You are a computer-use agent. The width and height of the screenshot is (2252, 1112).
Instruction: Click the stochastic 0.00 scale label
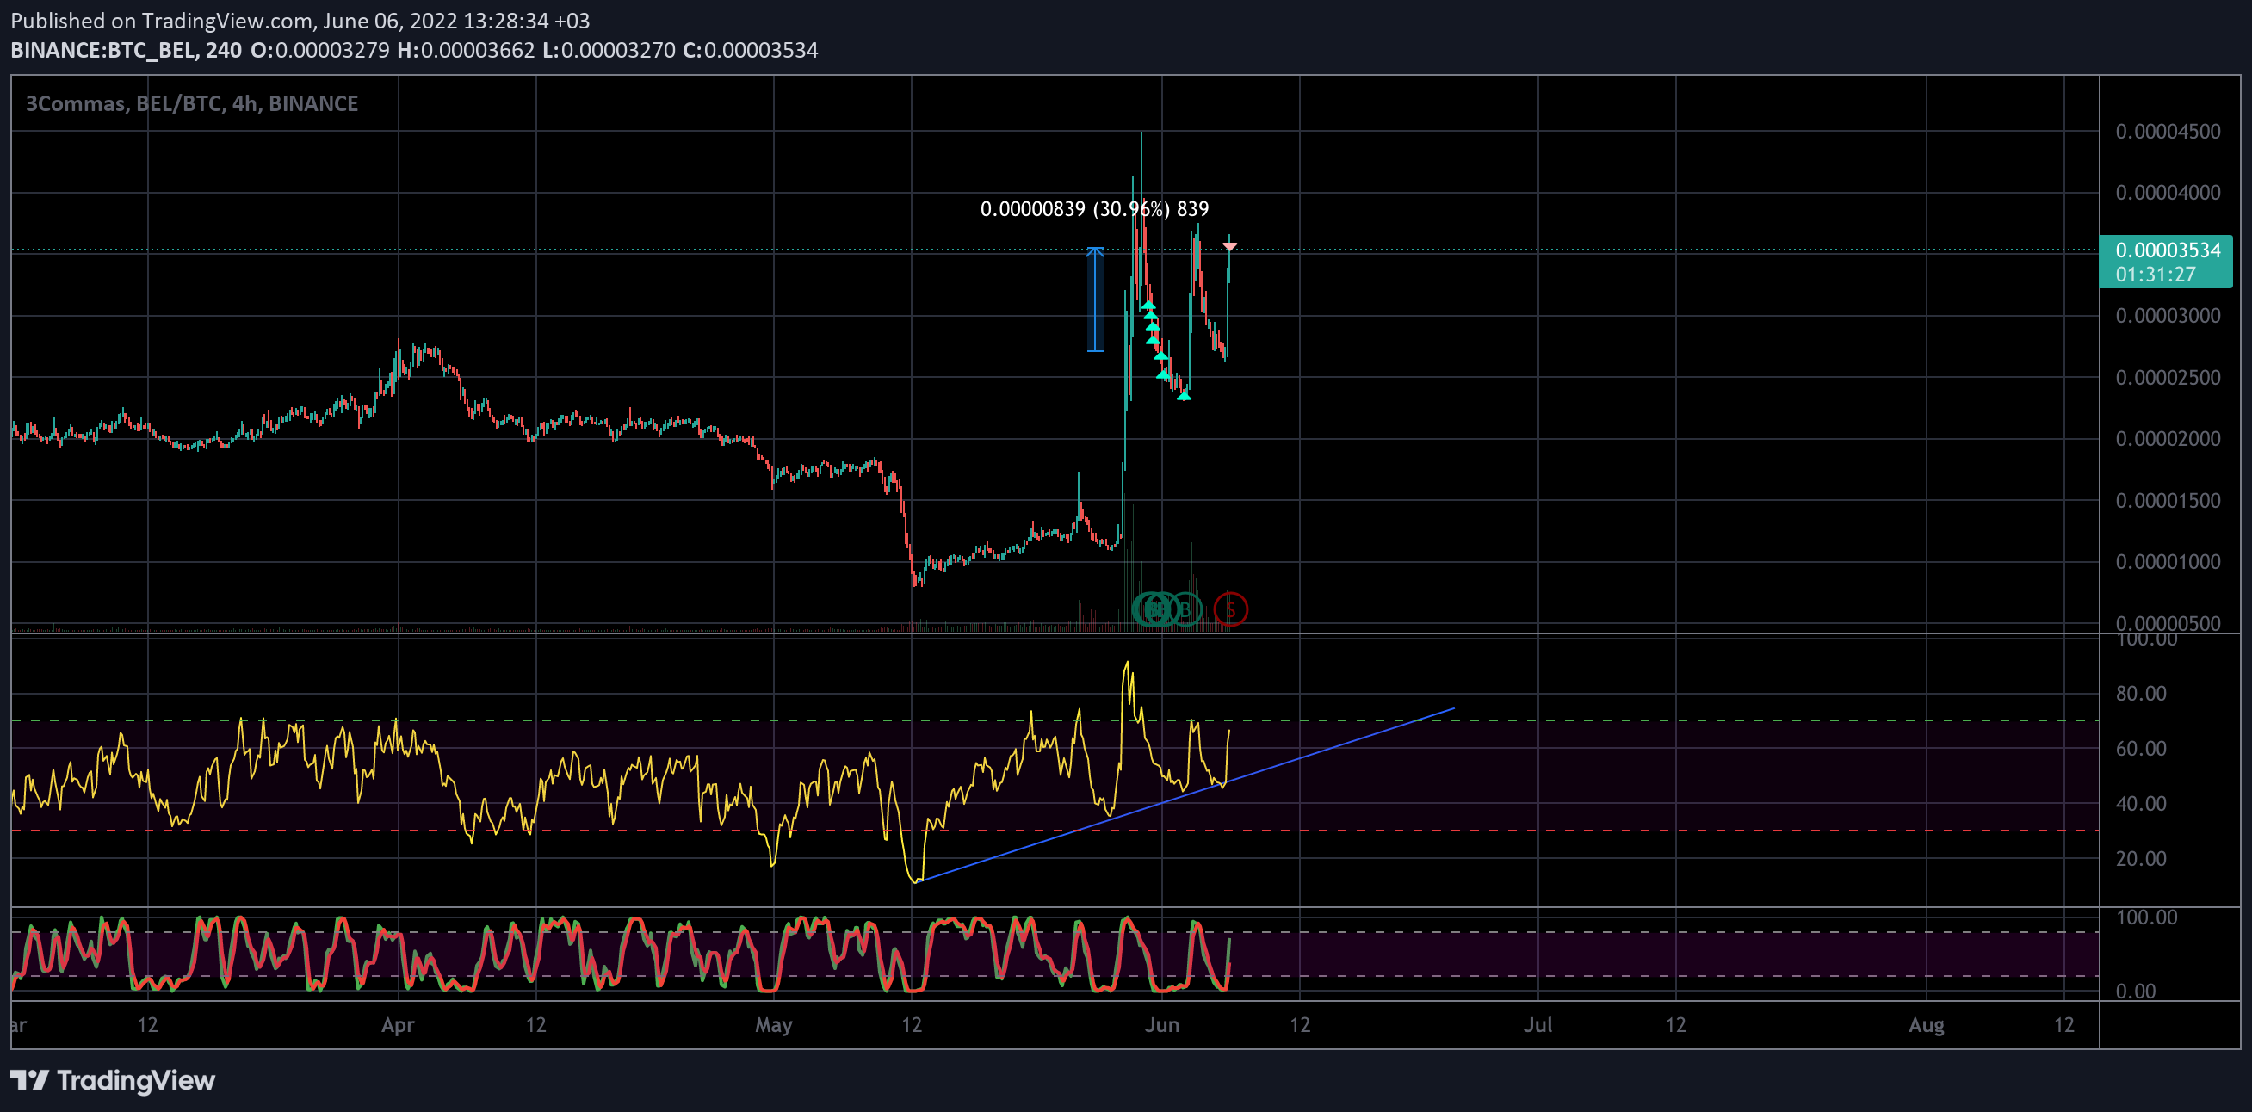[2136, 992]
